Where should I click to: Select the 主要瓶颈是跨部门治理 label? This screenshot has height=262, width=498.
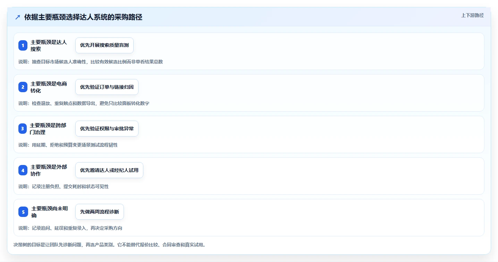pyautogui.click(x=48, y=129)
